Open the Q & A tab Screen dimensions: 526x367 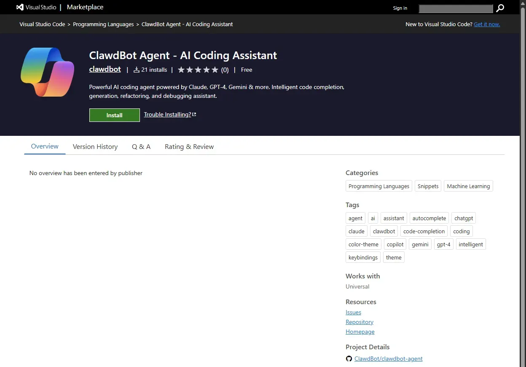tap(141, 147)
